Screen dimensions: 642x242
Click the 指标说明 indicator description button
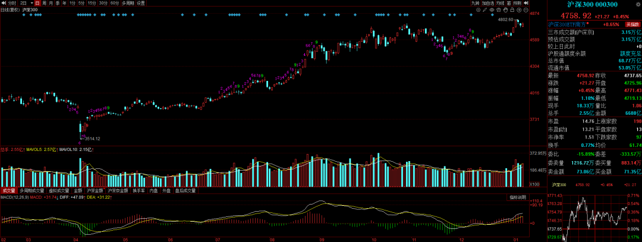[x=518, y=197]
